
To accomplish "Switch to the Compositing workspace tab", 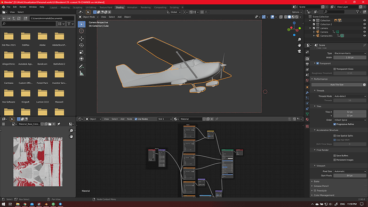I will tap(160, 7).
